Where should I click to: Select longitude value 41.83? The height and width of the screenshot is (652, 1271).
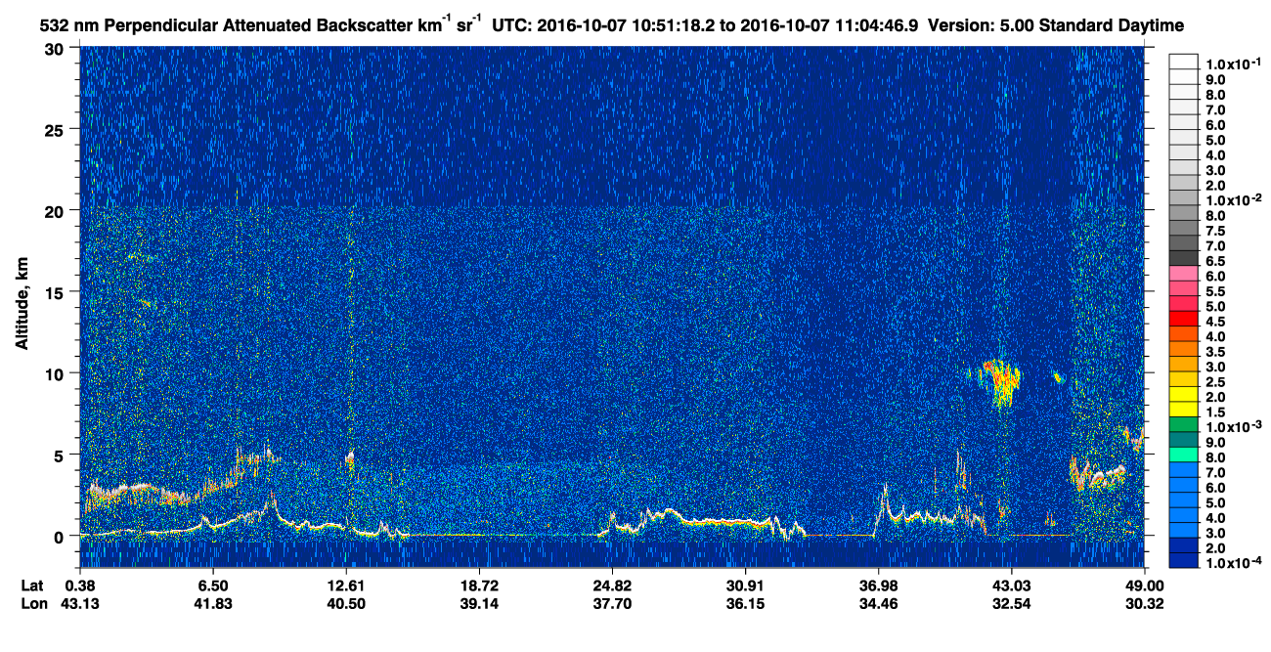(x=213, y=603)
